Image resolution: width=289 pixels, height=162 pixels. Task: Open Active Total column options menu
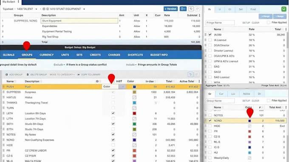tap(199, 81)
